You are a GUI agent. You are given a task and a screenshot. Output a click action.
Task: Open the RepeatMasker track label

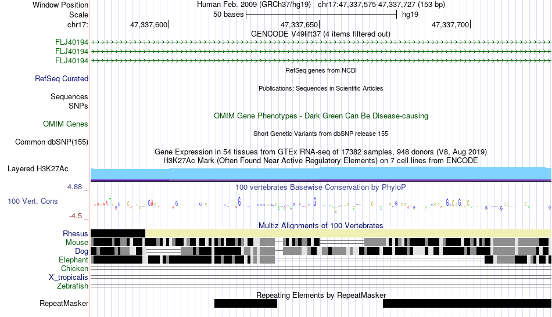tap(64, 303)
